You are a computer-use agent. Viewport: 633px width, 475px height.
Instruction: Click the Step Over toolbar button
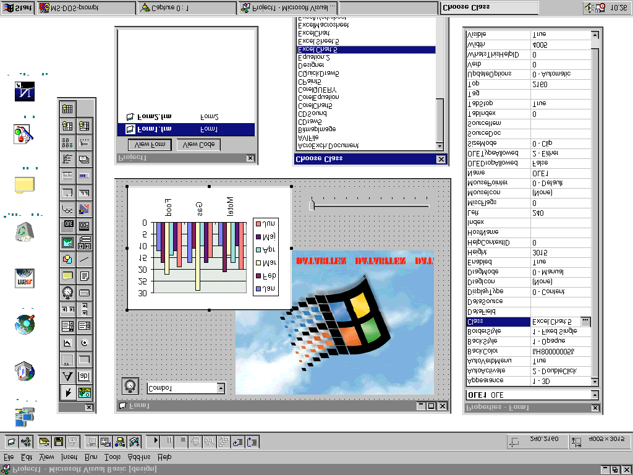(x=252, y=442)
